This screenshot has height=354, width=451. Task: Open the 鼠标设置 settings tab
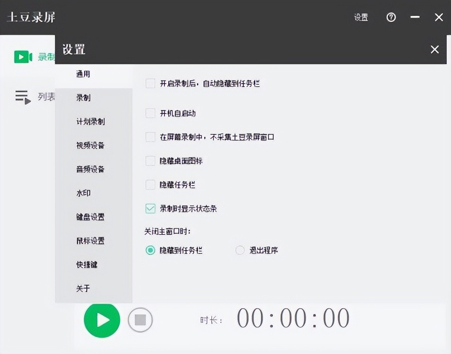pos(94,241)
